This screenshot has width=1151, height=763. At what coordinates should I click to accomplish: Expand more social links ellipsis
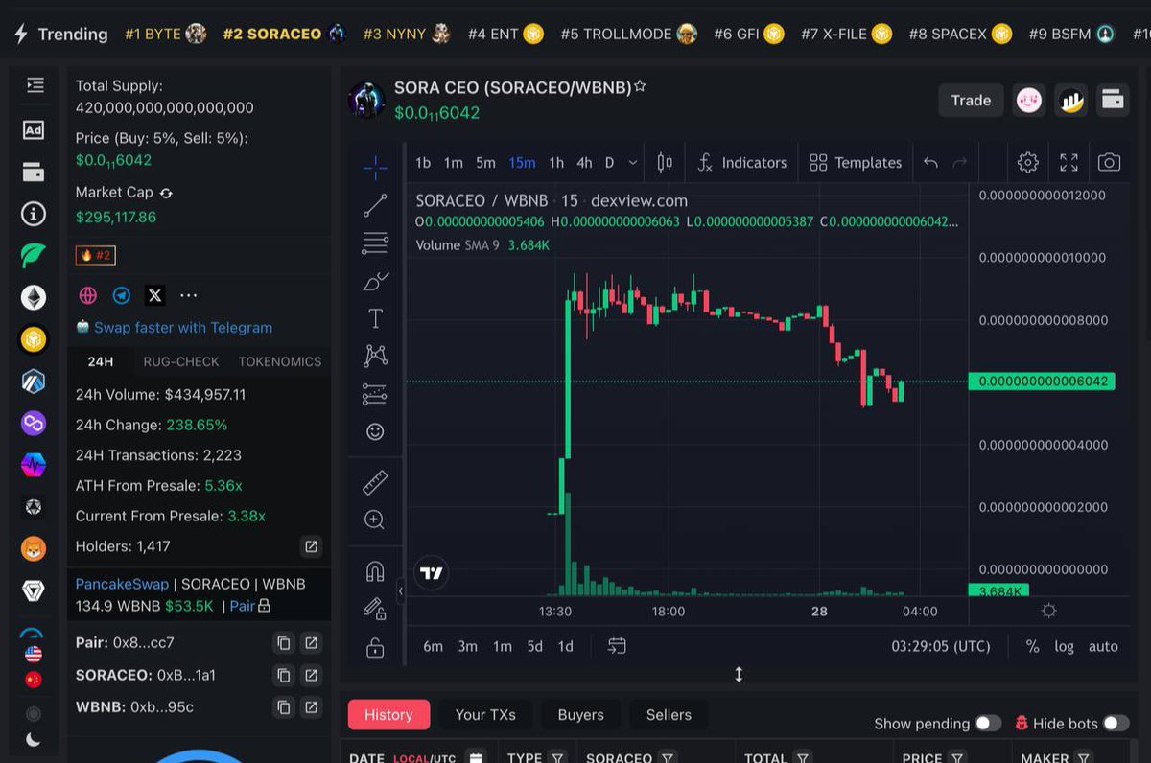[188, 295]
